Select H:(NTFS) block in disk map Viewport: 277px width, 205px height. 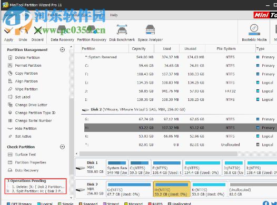pos(172,189)
